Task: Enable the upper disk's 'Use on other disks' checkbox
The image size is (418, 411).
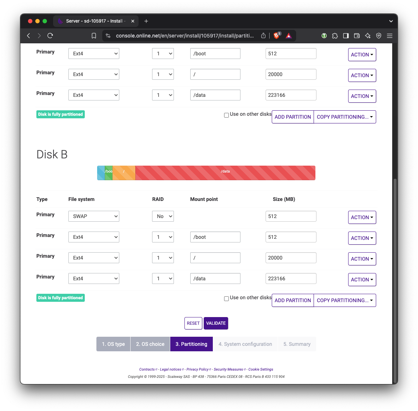Action: 226,115
